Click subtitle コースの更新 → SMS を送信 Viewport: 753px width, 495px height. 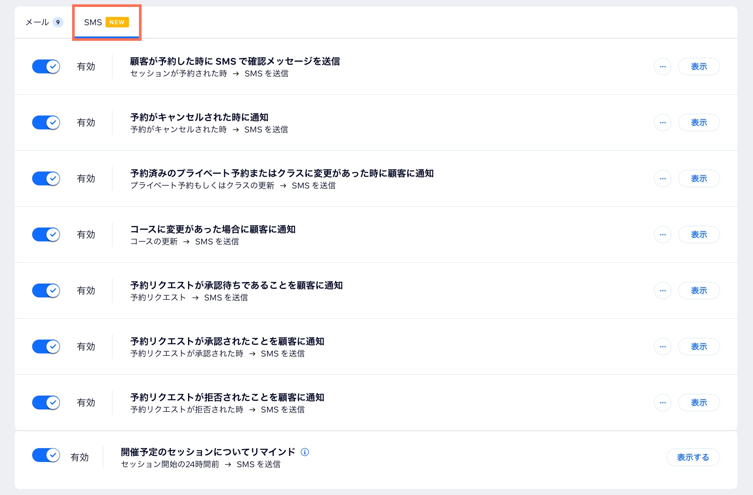click(185, 241)
